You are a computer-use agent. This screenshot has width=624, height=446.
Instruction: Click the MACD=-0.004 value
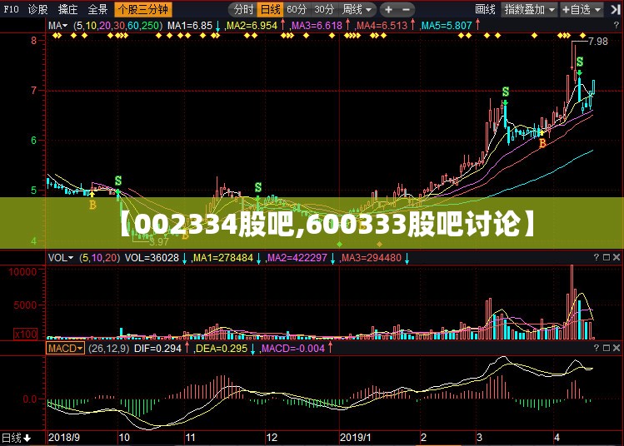(293, 349)
